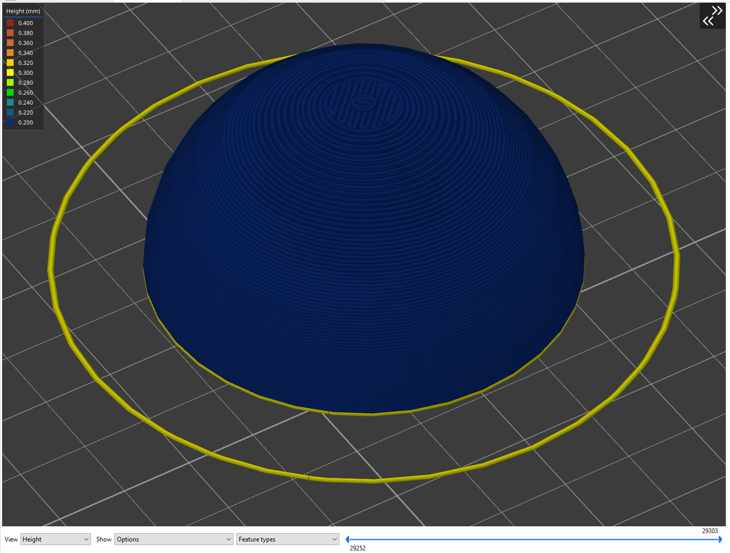Click the 0.400 dark red legend swatch

(10, 23)
